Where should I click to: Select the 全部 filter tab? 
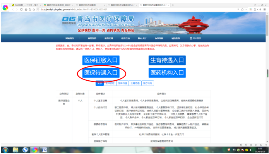(99, 83)
